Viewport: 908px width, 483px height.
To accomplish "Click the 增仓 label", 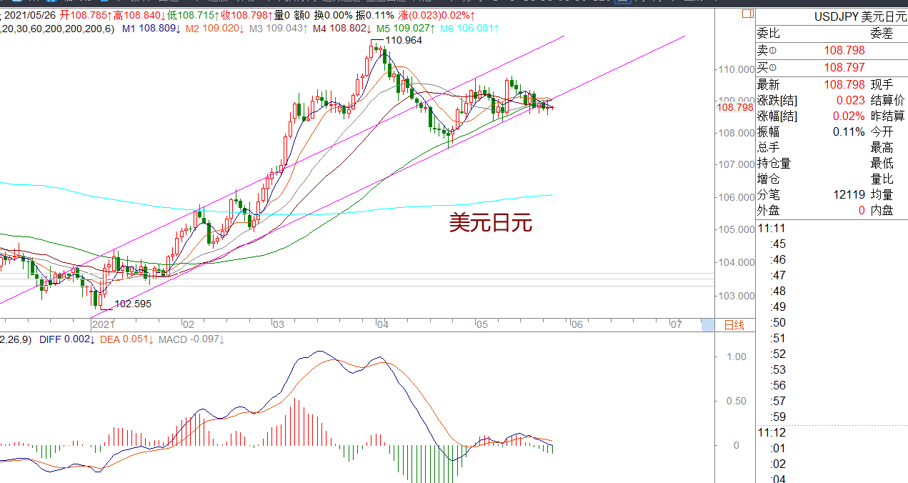I will (x=769, y=179).
